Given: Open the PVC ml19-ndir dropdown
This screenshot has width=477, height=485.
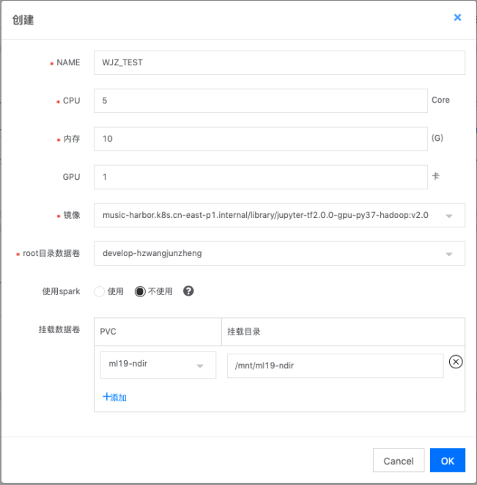Looking at the screenshot, I should click(x=158, y=365).
